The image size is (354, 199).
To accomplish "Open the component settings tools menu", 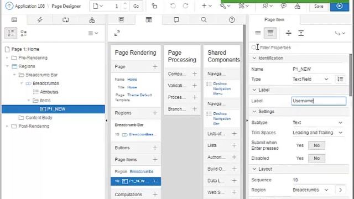I will (243, 6).
